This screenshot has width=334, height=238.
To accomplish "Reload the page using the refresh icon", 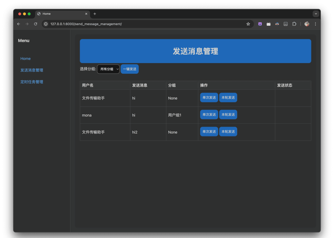I will tap(36, 24).
